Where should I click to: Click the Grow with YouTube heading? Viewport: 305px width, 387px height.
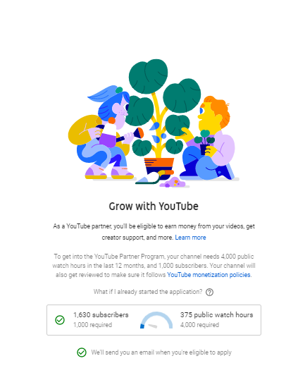click(x=154, y=206)
